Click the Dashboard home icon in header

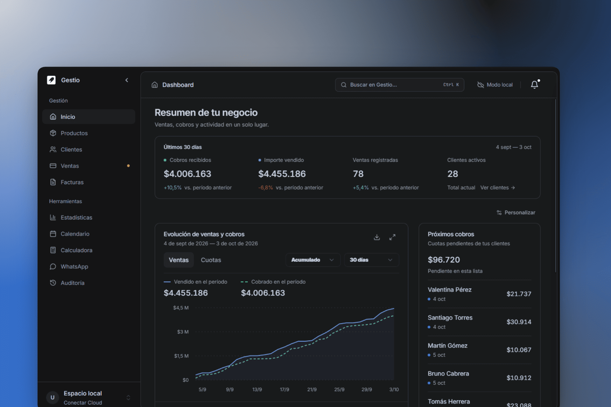click(155, 85)
